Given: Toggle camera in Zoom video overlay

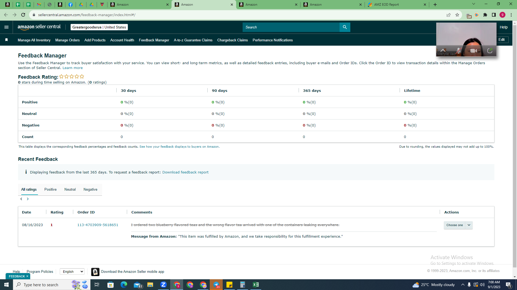Looking at the screenshot, I should coord(473,50).
